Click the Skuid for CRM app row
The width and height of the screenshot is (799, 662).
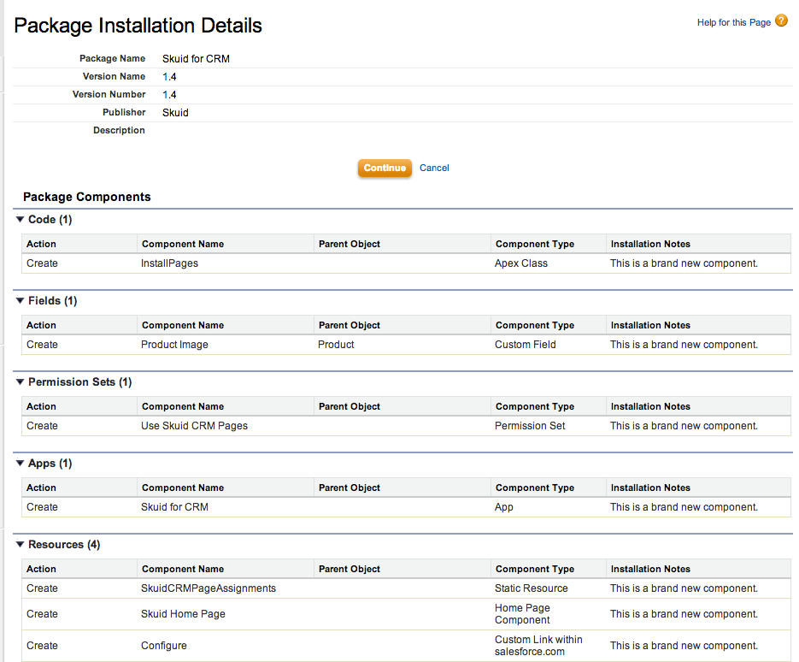[x=174, y=507]
